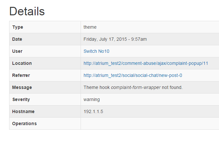Select the Type row label
The image size is (219, 145).
(x=18, y=27)
